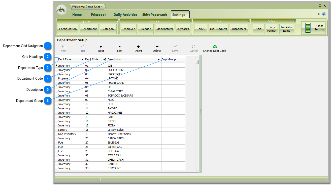Viewport: 332px width, 185px height.
Task: Click the Next record navigation icon
Action: pyautogui.click(x=101, y=47)
